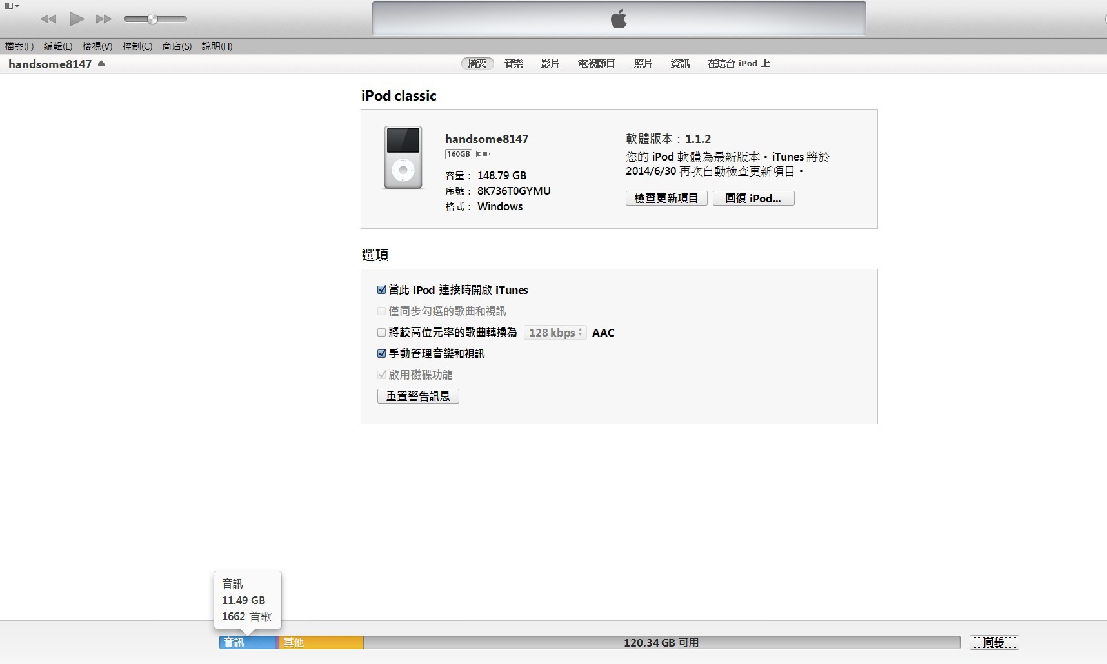Click the handsome8147 device name in header
The height and width of the screenshot is (664, 1107).
coord(50,64)
